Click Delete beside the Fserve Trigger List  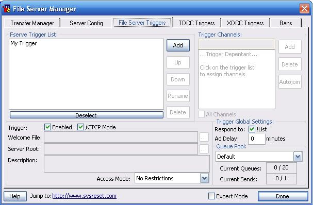178,112
